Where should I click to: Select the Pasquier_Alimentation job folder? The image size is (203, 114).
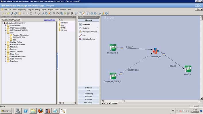(21, 35)
